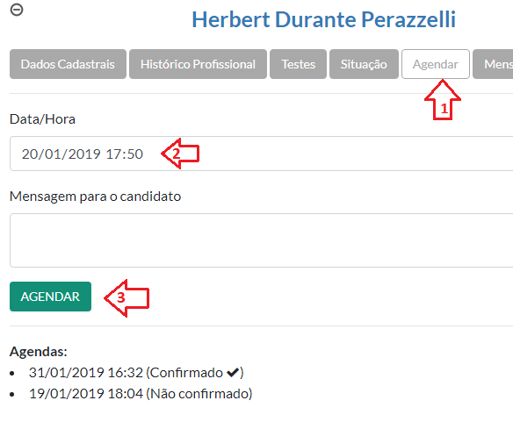Click the Data/Hora input field
The height and width of the screenshot is (422, 513).
tap(262, 154)
